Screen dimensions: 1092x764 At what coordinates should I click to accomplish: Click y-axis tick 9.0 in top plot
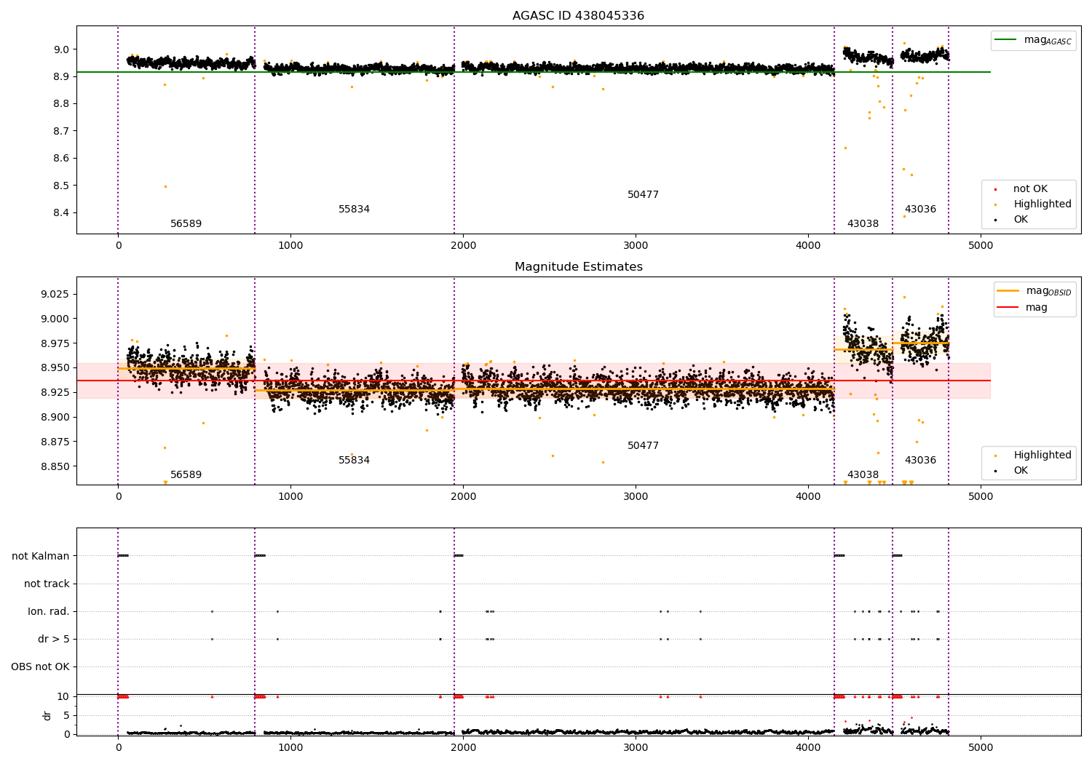click(61, 49)
